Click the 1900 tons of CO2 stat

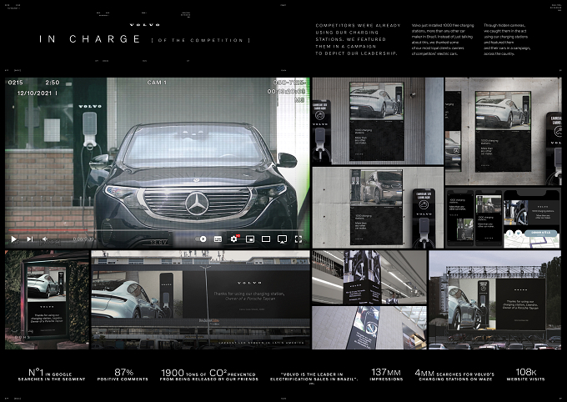click(x=209, y=374)
